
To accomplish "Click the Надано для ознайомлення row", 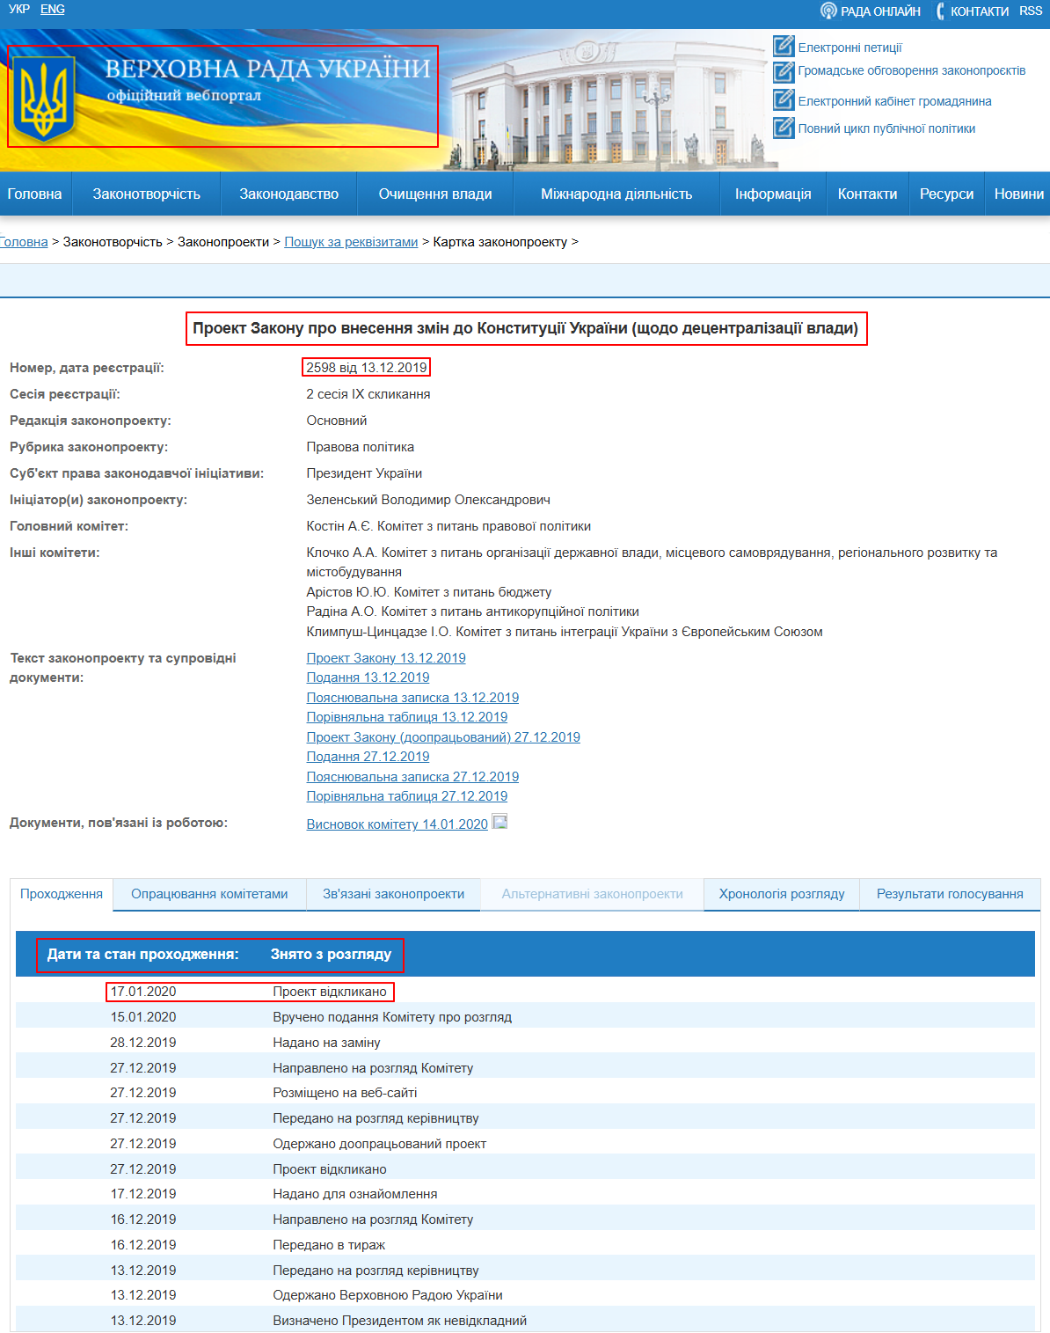I will pyautogui.click(x=525, y=1194).
